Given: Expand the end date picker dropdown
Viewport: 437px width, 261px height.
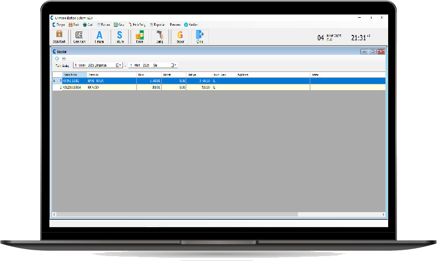Looking at the screenshot, I should click(174, 65).
